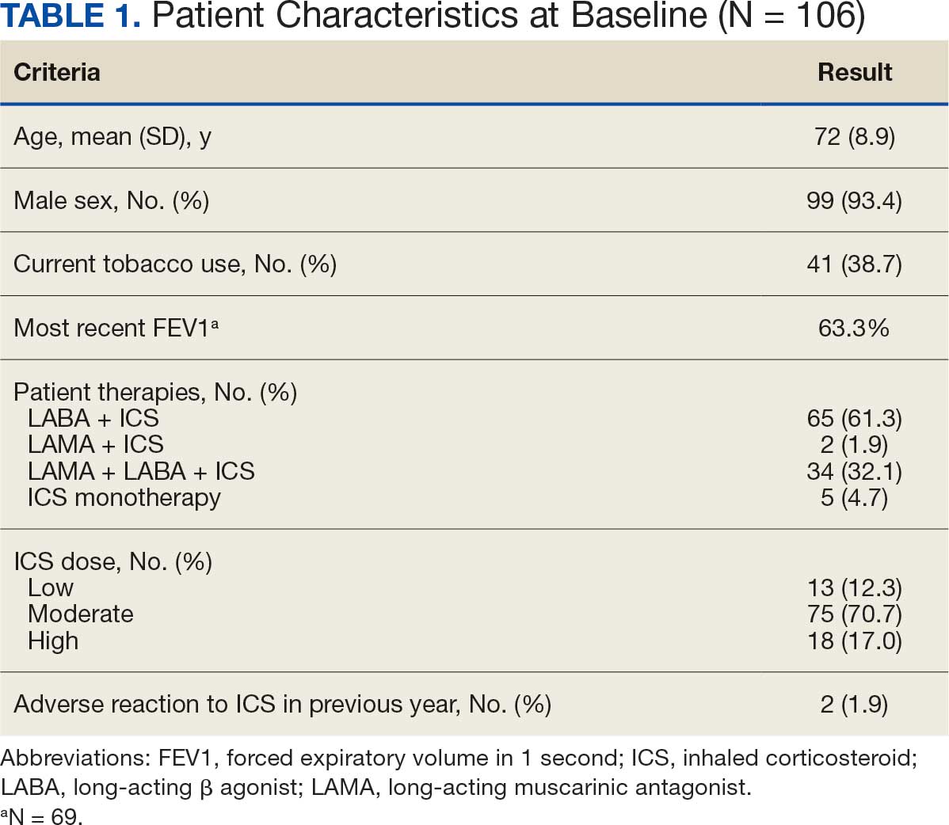Select the Result column header
This screenshot has height=825, width=949.
(854, 72)
